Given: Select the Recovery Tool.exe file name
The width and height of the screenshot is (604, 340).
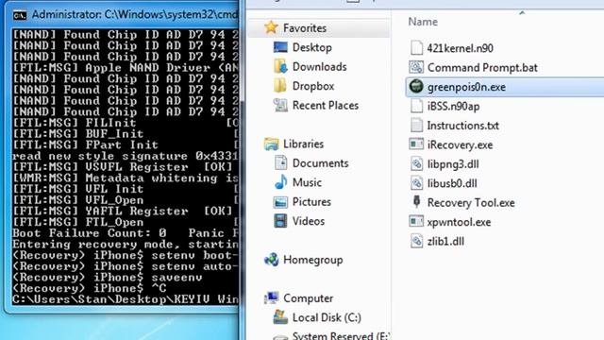Looking at the screenshot, I should [x=471, y=202].
